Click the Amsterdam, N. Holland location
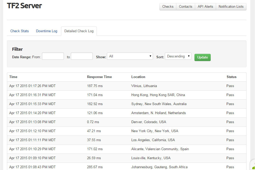The width and height of the screenshot is (255, 170). pyautogui.click(x=159, y=113)
